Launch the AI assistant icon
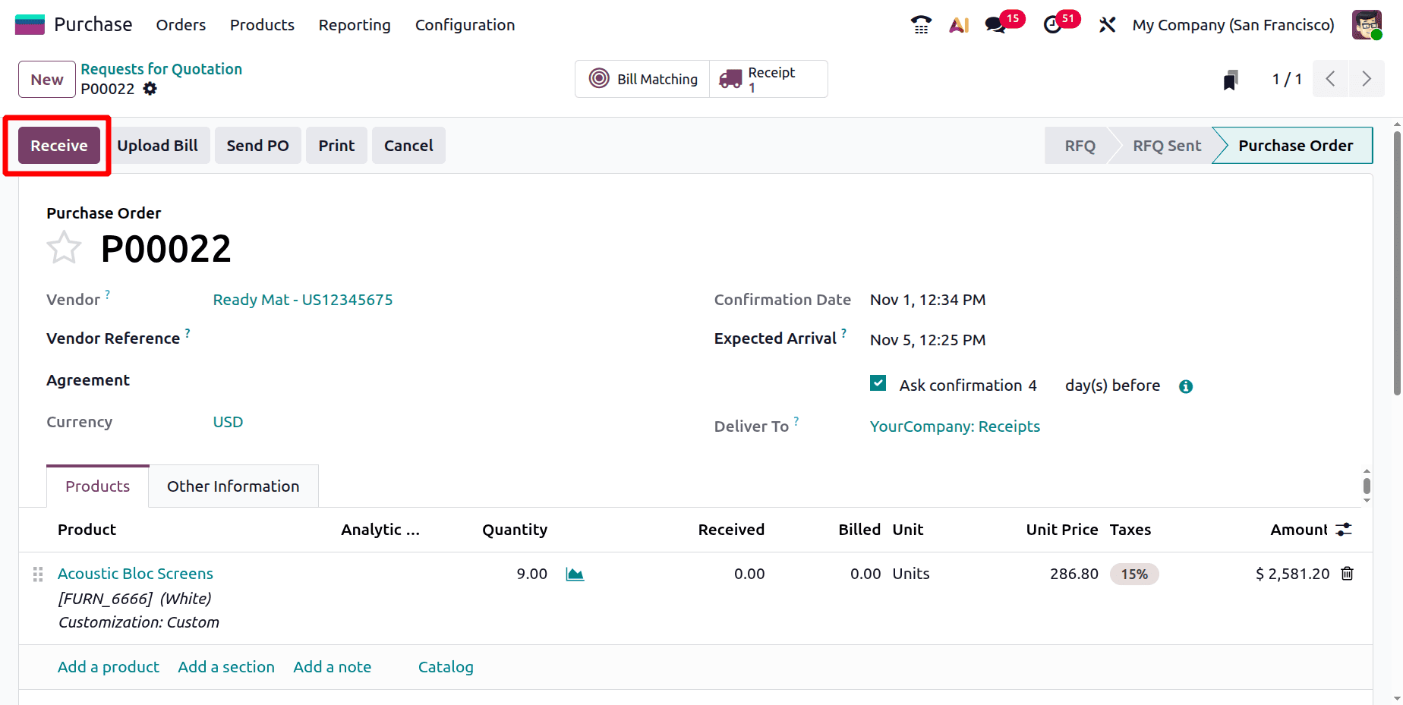Image resolution: width=1403 pixels, height=705 pixels. [x=959, y=24]
